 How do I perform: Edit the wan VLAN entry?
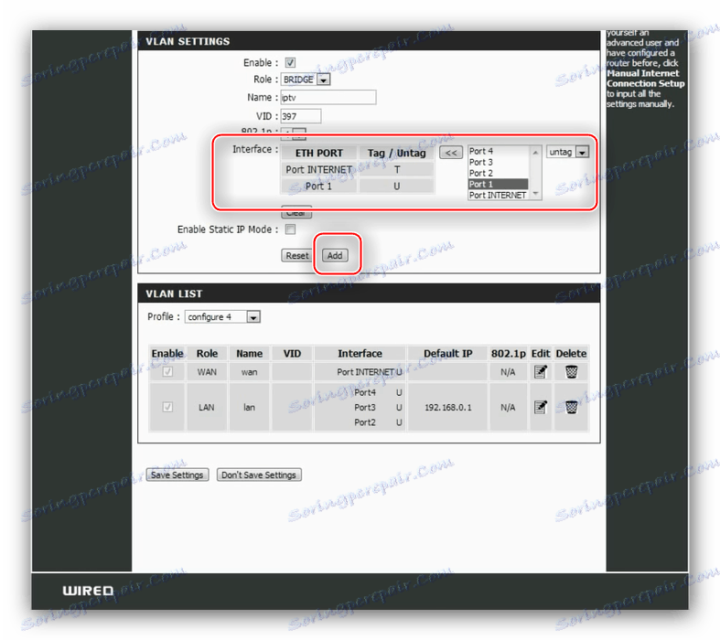click(541, 371)
